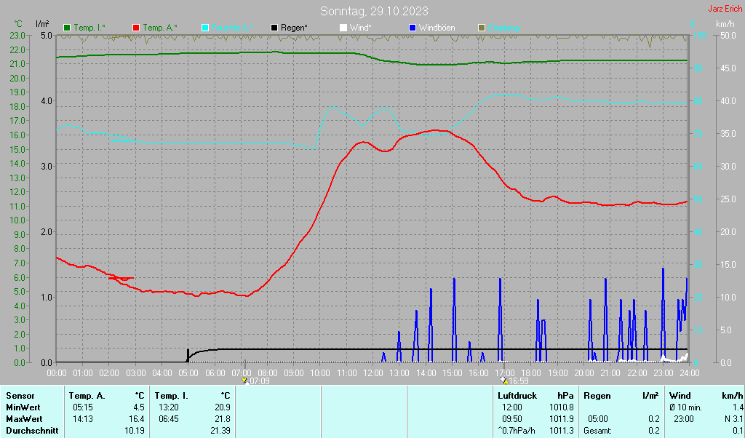745x438 pixels.
Task: Click the indoor minimum value '20.9'
Action: click(x=223, y=407)
